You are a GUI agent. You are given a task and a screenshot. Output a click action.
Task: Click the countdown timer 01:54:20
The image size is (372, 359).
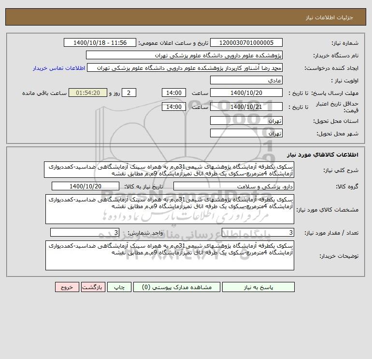(88, 93)
